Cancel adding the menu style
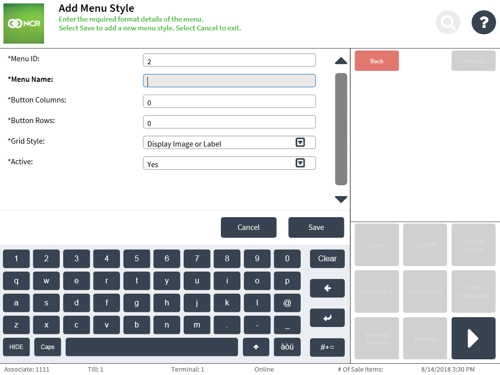This screenshot has height=375, width=500. coord(248,227)
